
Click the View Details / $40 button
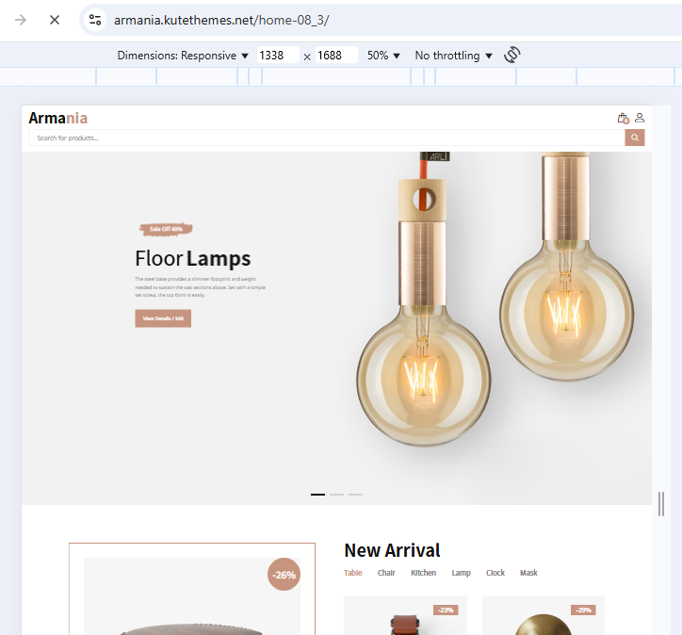click(x=163, y=318)
